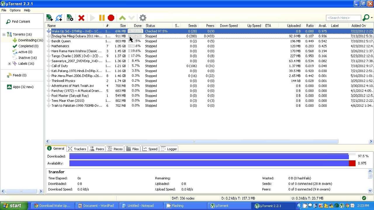Sort by the Ratio column header
Image resolution: width=374 pixels, height=210 pixels.
pos(309,26)
